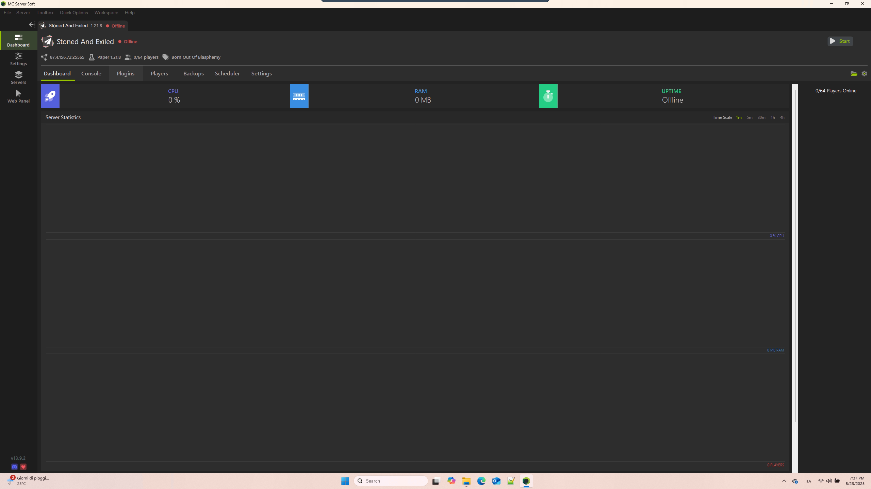Open the Toolbox menu
The image size is (871, 489).
click(45, 13)
